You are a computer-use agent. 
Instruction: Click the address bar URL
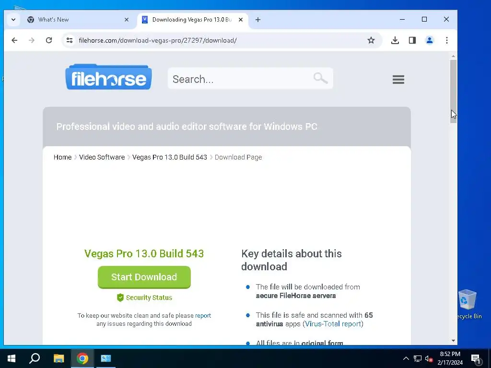pyautogui.click(x=158, y=40)
